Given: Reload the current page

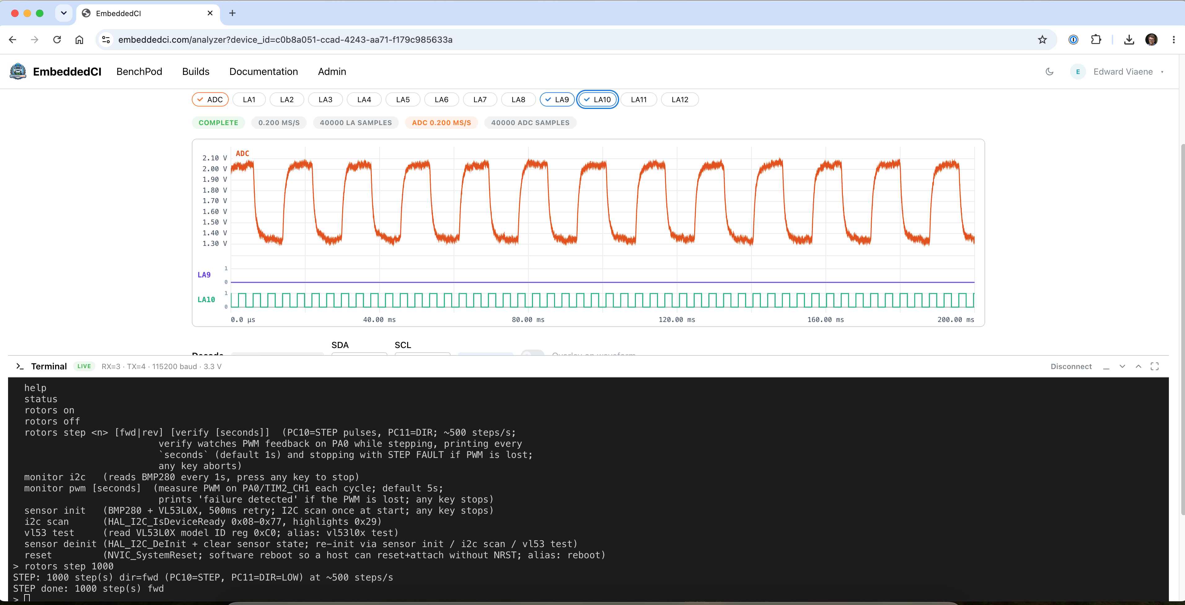Looking at the screenshot, I should click(57, 40).
